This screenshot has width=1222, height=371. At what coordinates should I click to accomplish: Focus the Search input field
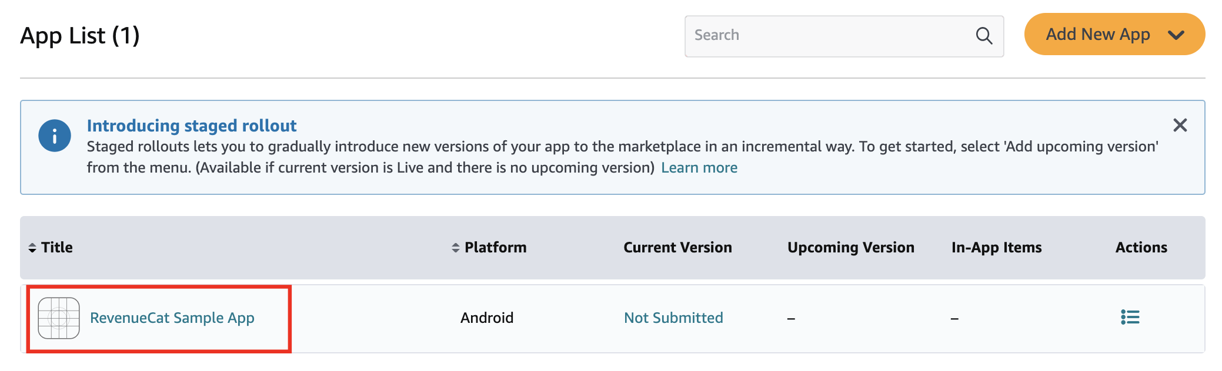[829, 36]
